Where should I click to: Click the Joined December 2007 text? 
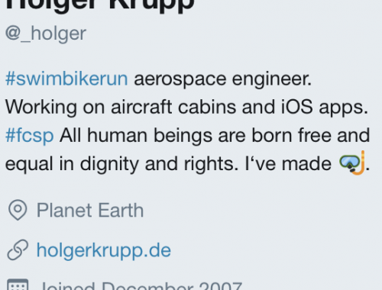tap(141, 285)
